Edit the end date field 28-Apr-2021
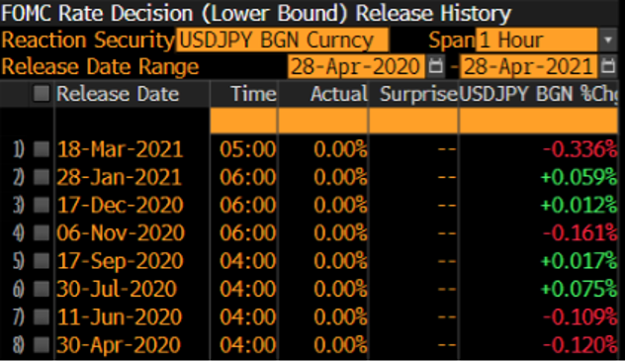Screen dimensions: 625x362 pos(528,66)
